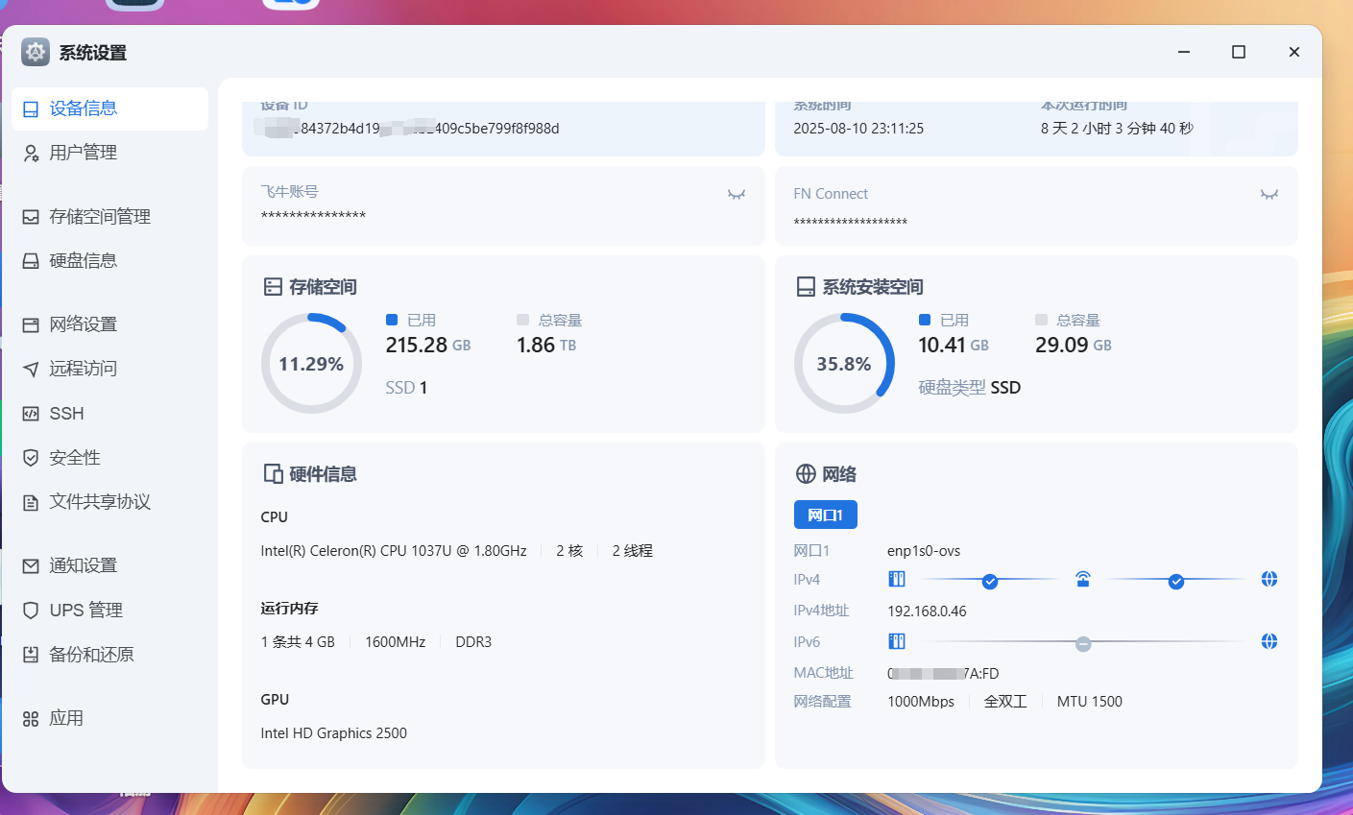Viewport: 1353px width, 815px height.
Task: Click the IPv4 address 192.168.0.46
Action: [x=927, y=611]
